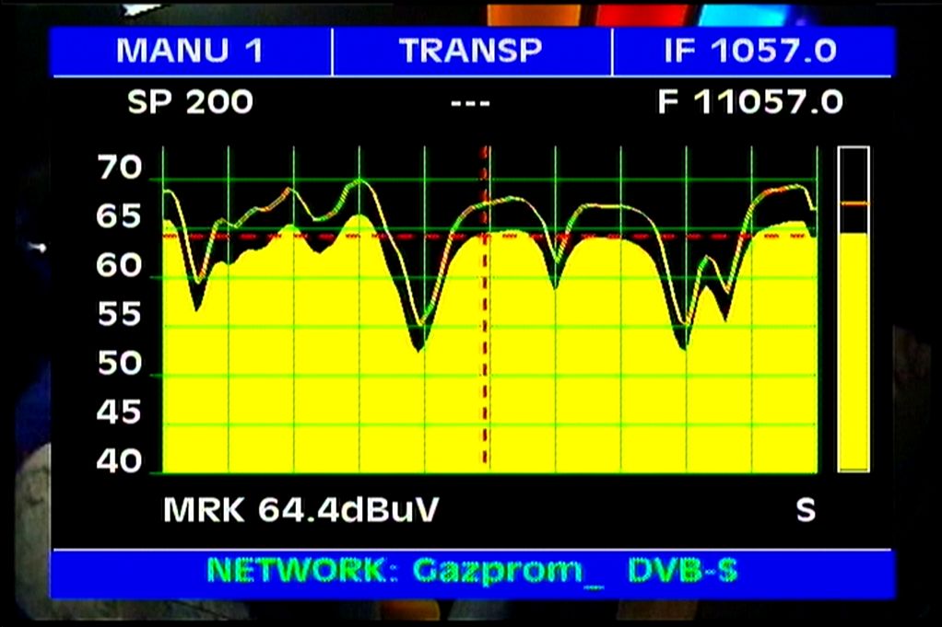Switch to the TRANSP header cell

[471, 51]
